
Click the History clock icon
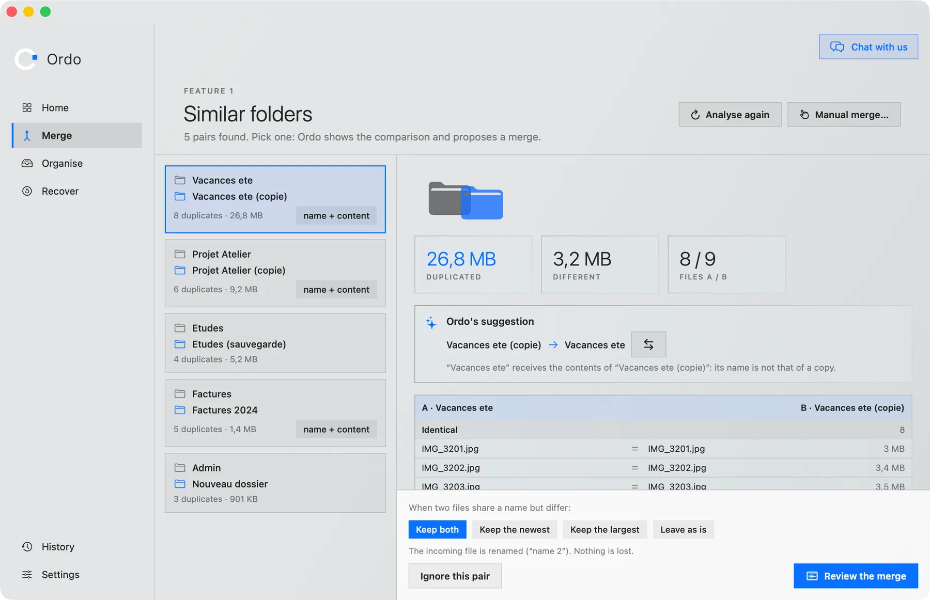[27, 547]
